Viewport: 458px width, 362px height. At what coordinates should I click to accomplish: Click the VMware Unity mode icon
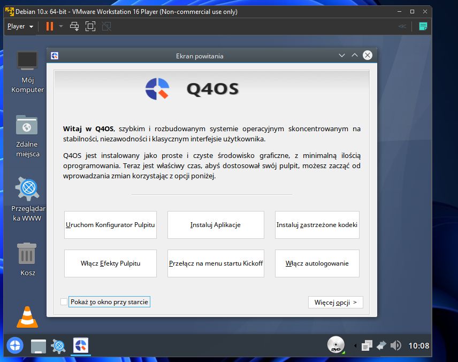(x=106, y=27)
